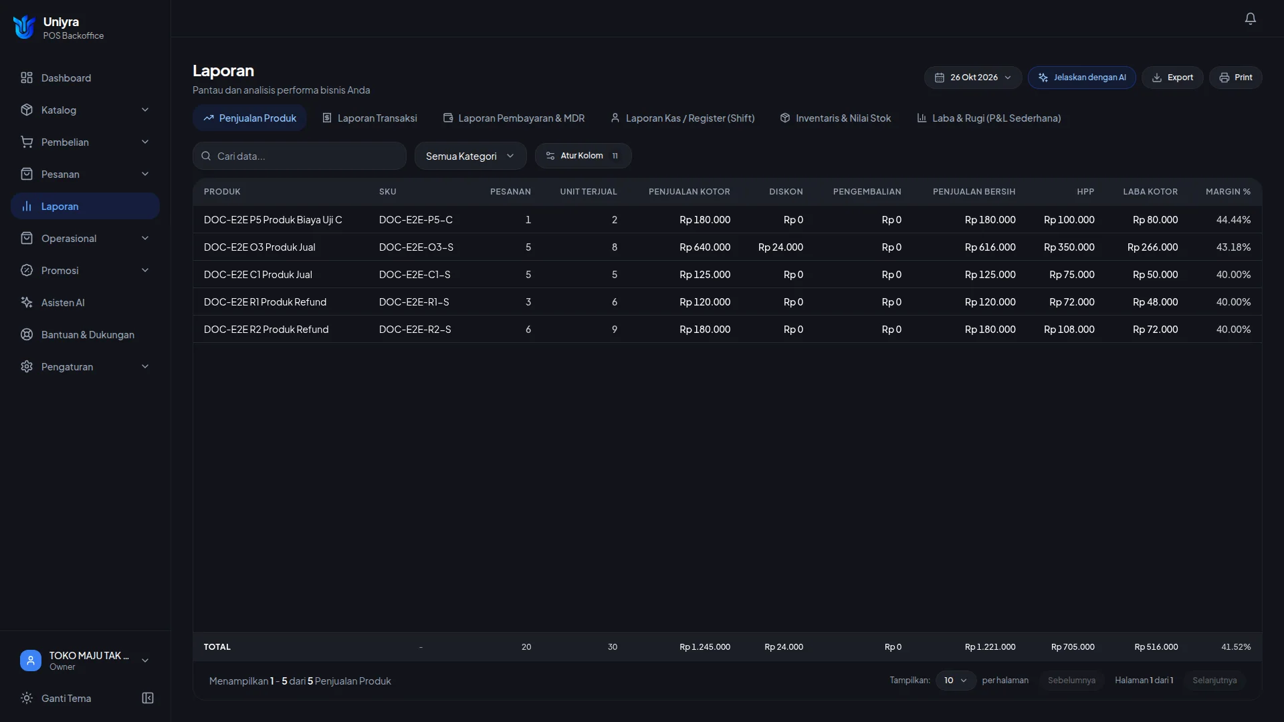Screen dimensions: 1284x722
Task: Open Laporan Kas / Register (Shift) tab
Action: coord(682,118)
